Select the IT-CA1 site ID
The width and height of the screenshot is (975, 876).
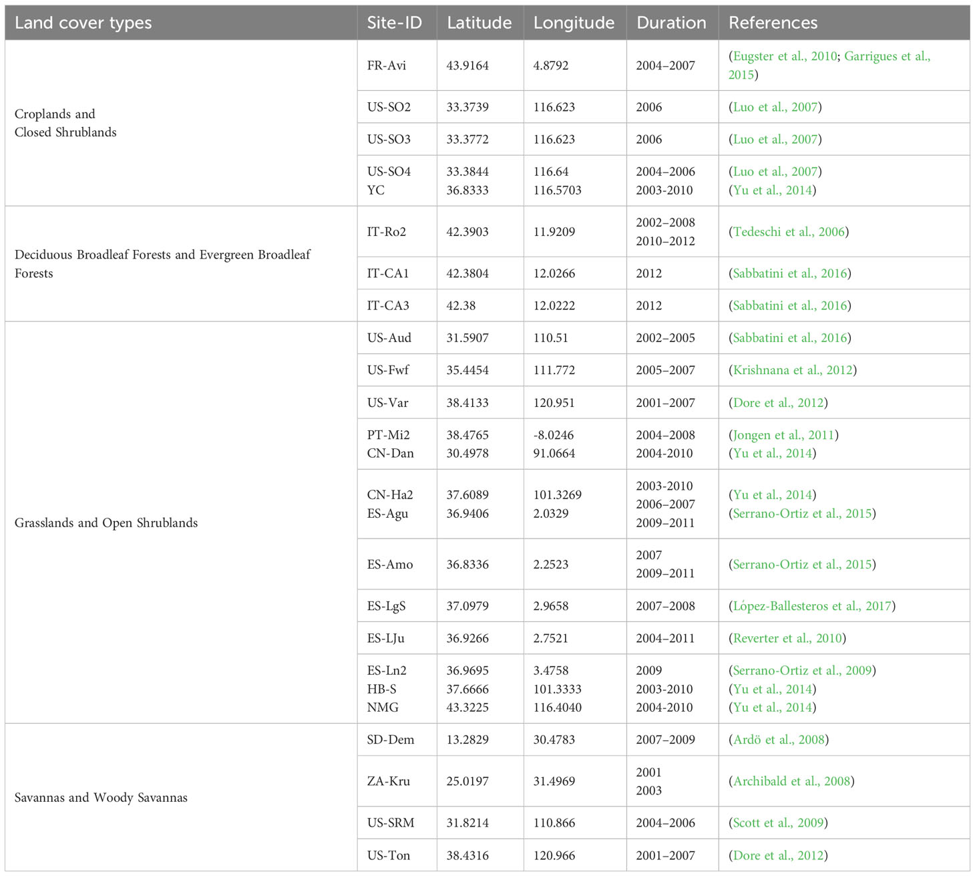388,273
